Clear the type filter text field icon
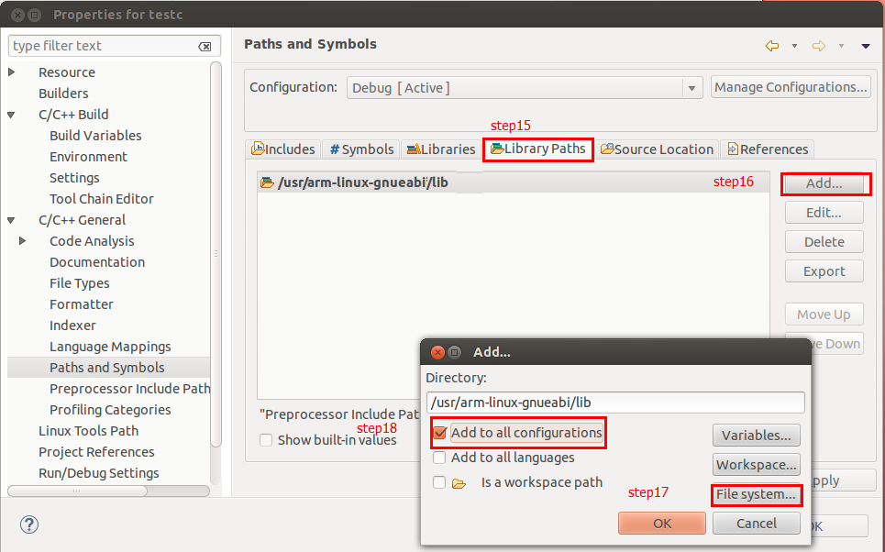 click(205, 46)
